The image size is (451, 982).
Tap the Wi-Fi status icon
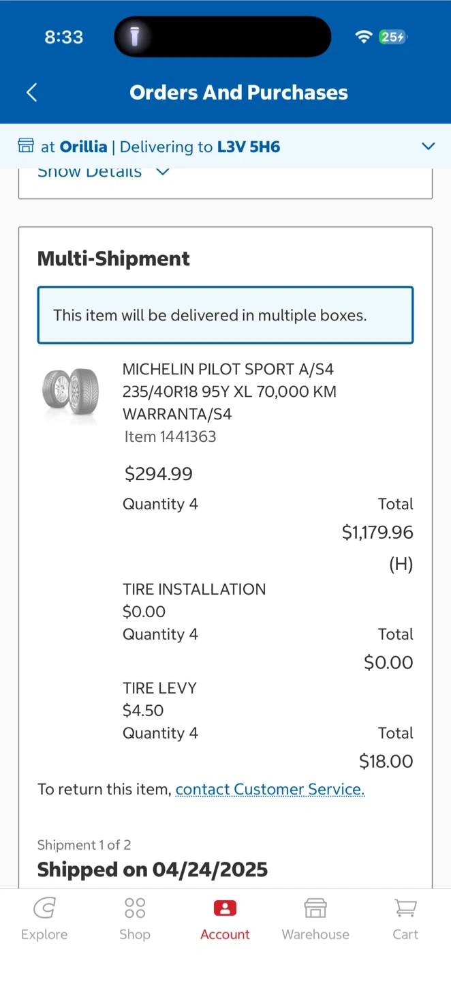[364, 37]
